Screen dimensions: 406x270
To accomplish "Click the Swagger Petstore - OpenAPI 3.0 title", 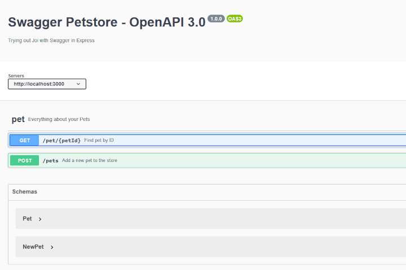I will click(107, 22).
